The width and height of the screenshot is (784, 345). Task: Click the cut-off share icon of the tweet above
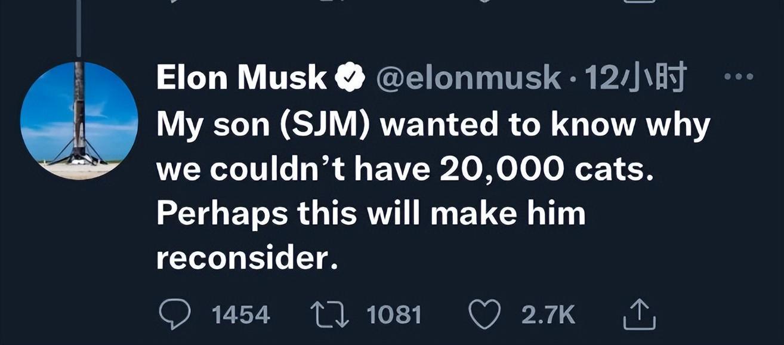point(639,2)
